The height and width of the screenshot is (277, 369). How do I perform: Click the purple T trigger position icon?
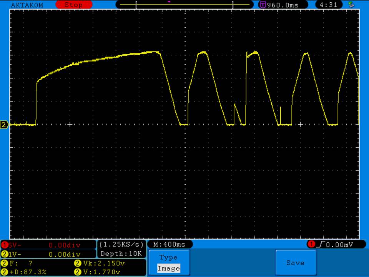(263, 5)
